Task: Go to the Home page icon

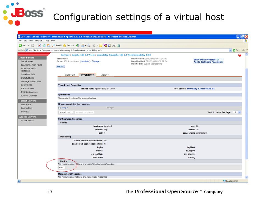Action: [48, 45]
